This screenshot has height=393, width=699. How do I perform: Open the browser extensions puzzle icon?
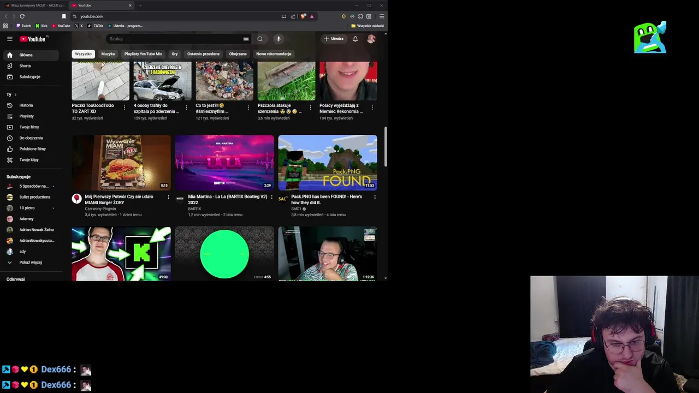(x=360, y=16)
